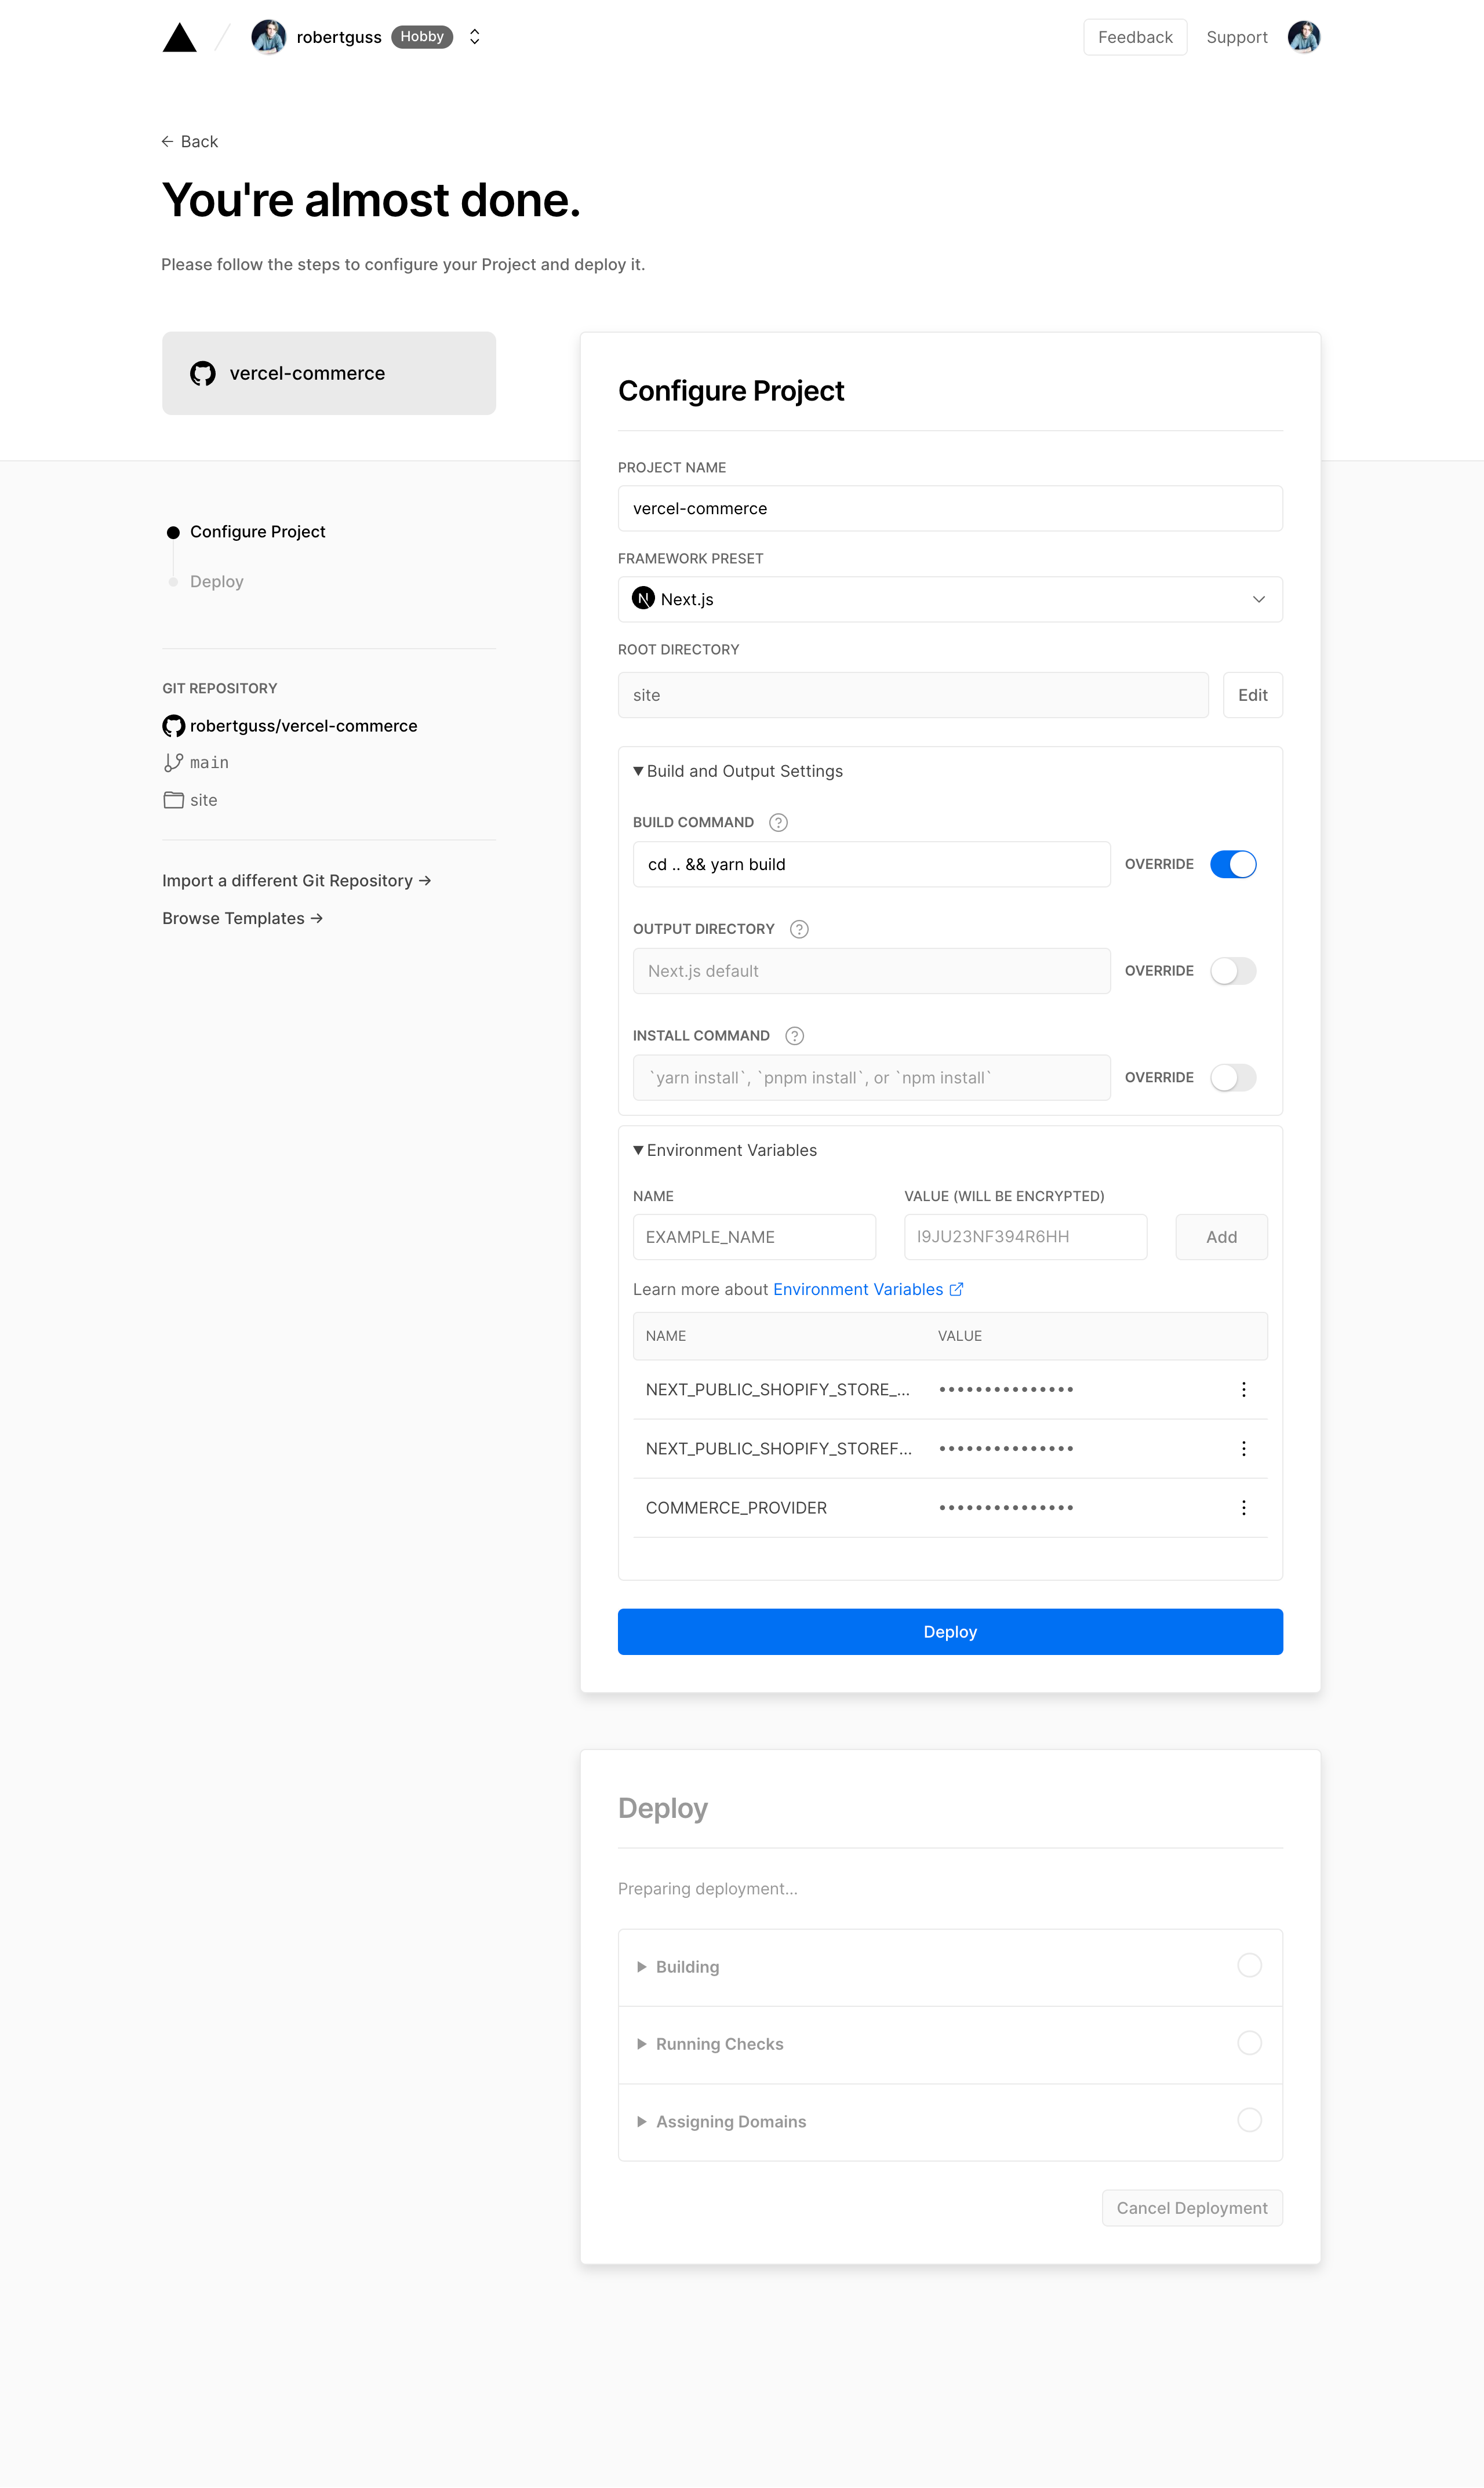This screenshot has height=2488, width=1484.
Task: Click the robertguss avatar beside the logo
Action: 268,37
